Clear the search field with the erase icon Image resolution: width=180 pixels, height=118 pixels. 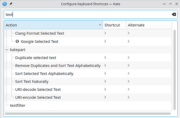pos(174,15)
